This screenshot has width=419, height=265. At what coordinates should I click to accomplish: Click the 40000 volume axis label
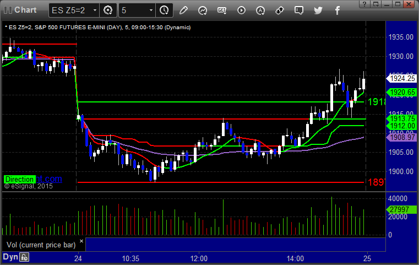coord(398,198)
